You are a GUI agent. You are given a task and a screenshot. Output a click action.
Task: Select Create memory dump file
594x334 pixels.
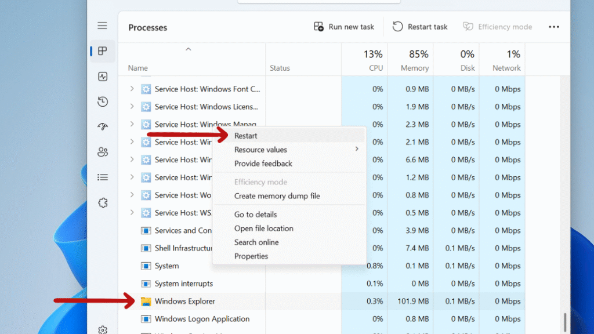coord(289,196)
